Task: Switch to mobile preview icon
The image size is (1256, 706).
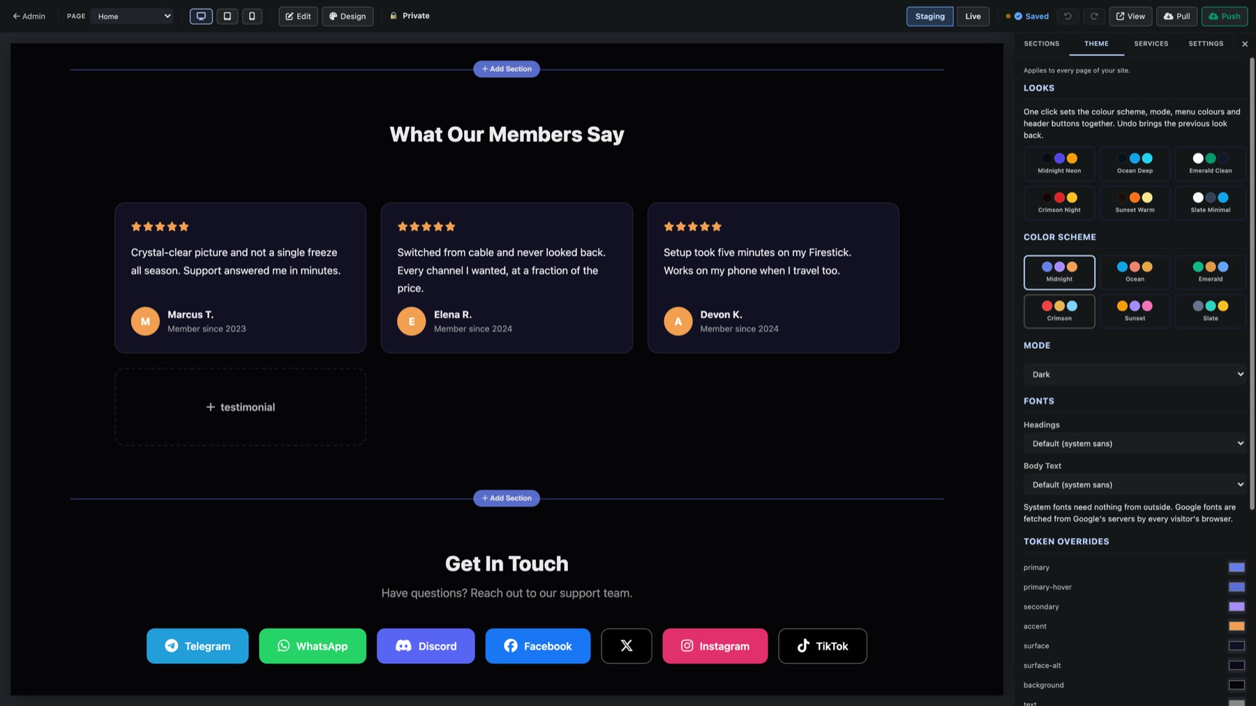Action: pyautogui.click(x=252, y=16)
